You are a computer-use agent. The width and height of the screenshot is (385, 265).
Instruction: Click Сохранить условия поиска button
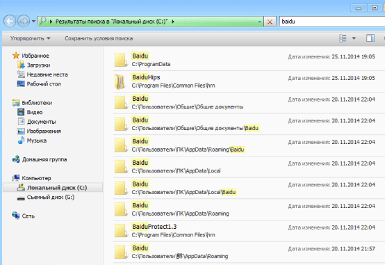click(99, 38)
